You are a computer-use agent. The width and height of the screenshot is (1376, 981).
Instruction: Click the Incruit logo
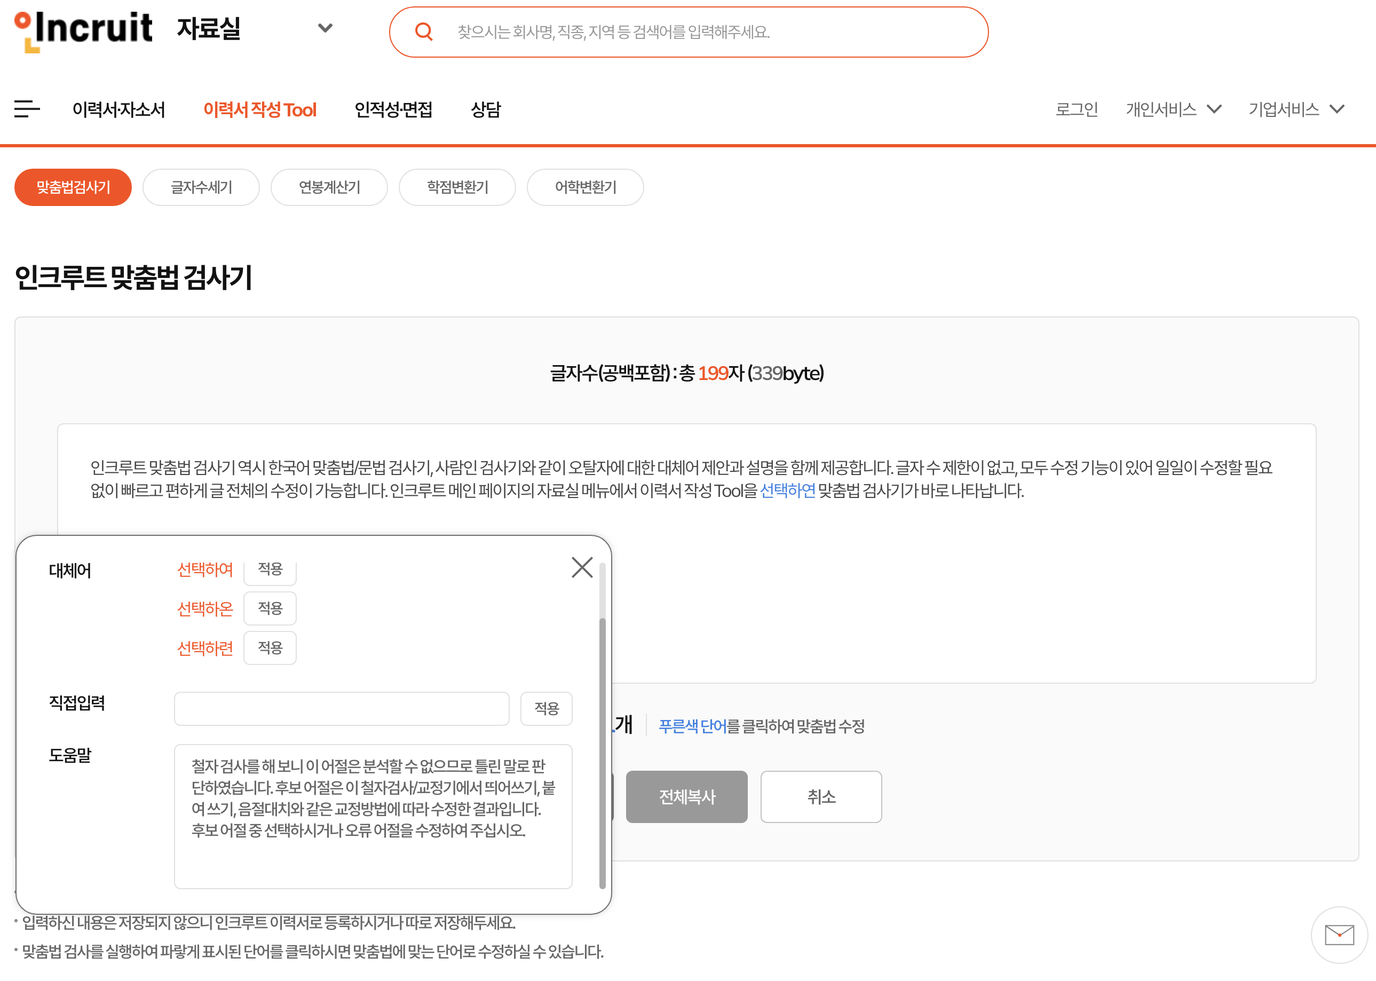pos(83,31)
